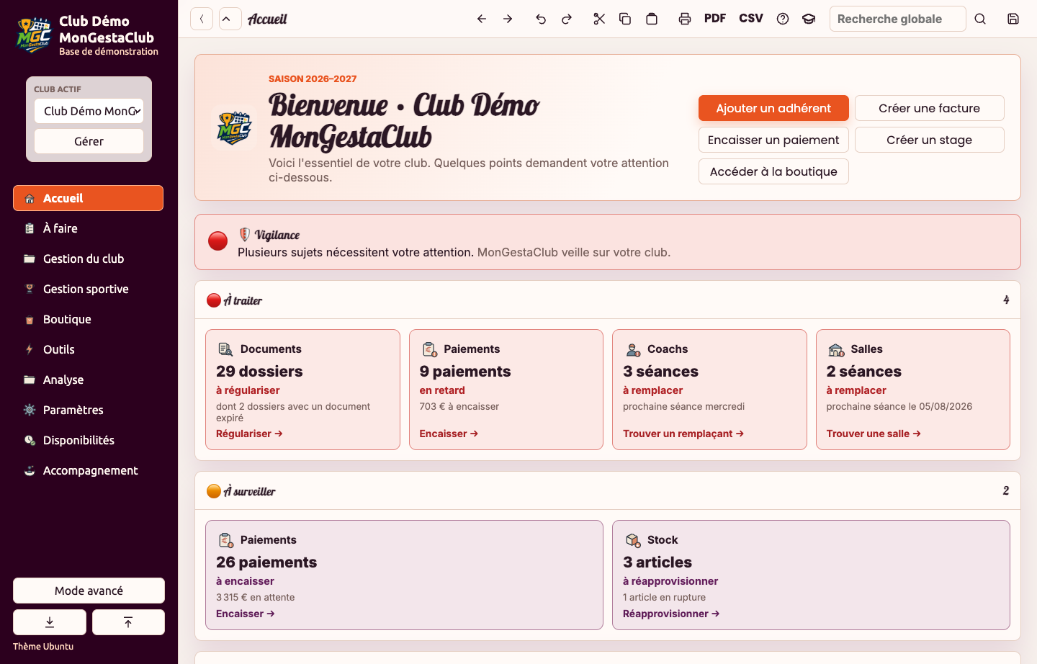The image size is (1037, 664).
Task: Click the save diskette icon
Action: click(1013, 19)
